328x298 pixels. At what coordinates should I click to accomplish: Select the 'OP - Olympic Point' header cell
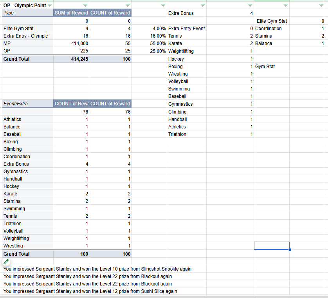[x=28, y=5]
